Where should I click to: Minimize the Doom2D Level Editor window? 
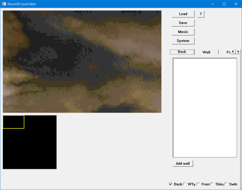click(x=212, y=4)
